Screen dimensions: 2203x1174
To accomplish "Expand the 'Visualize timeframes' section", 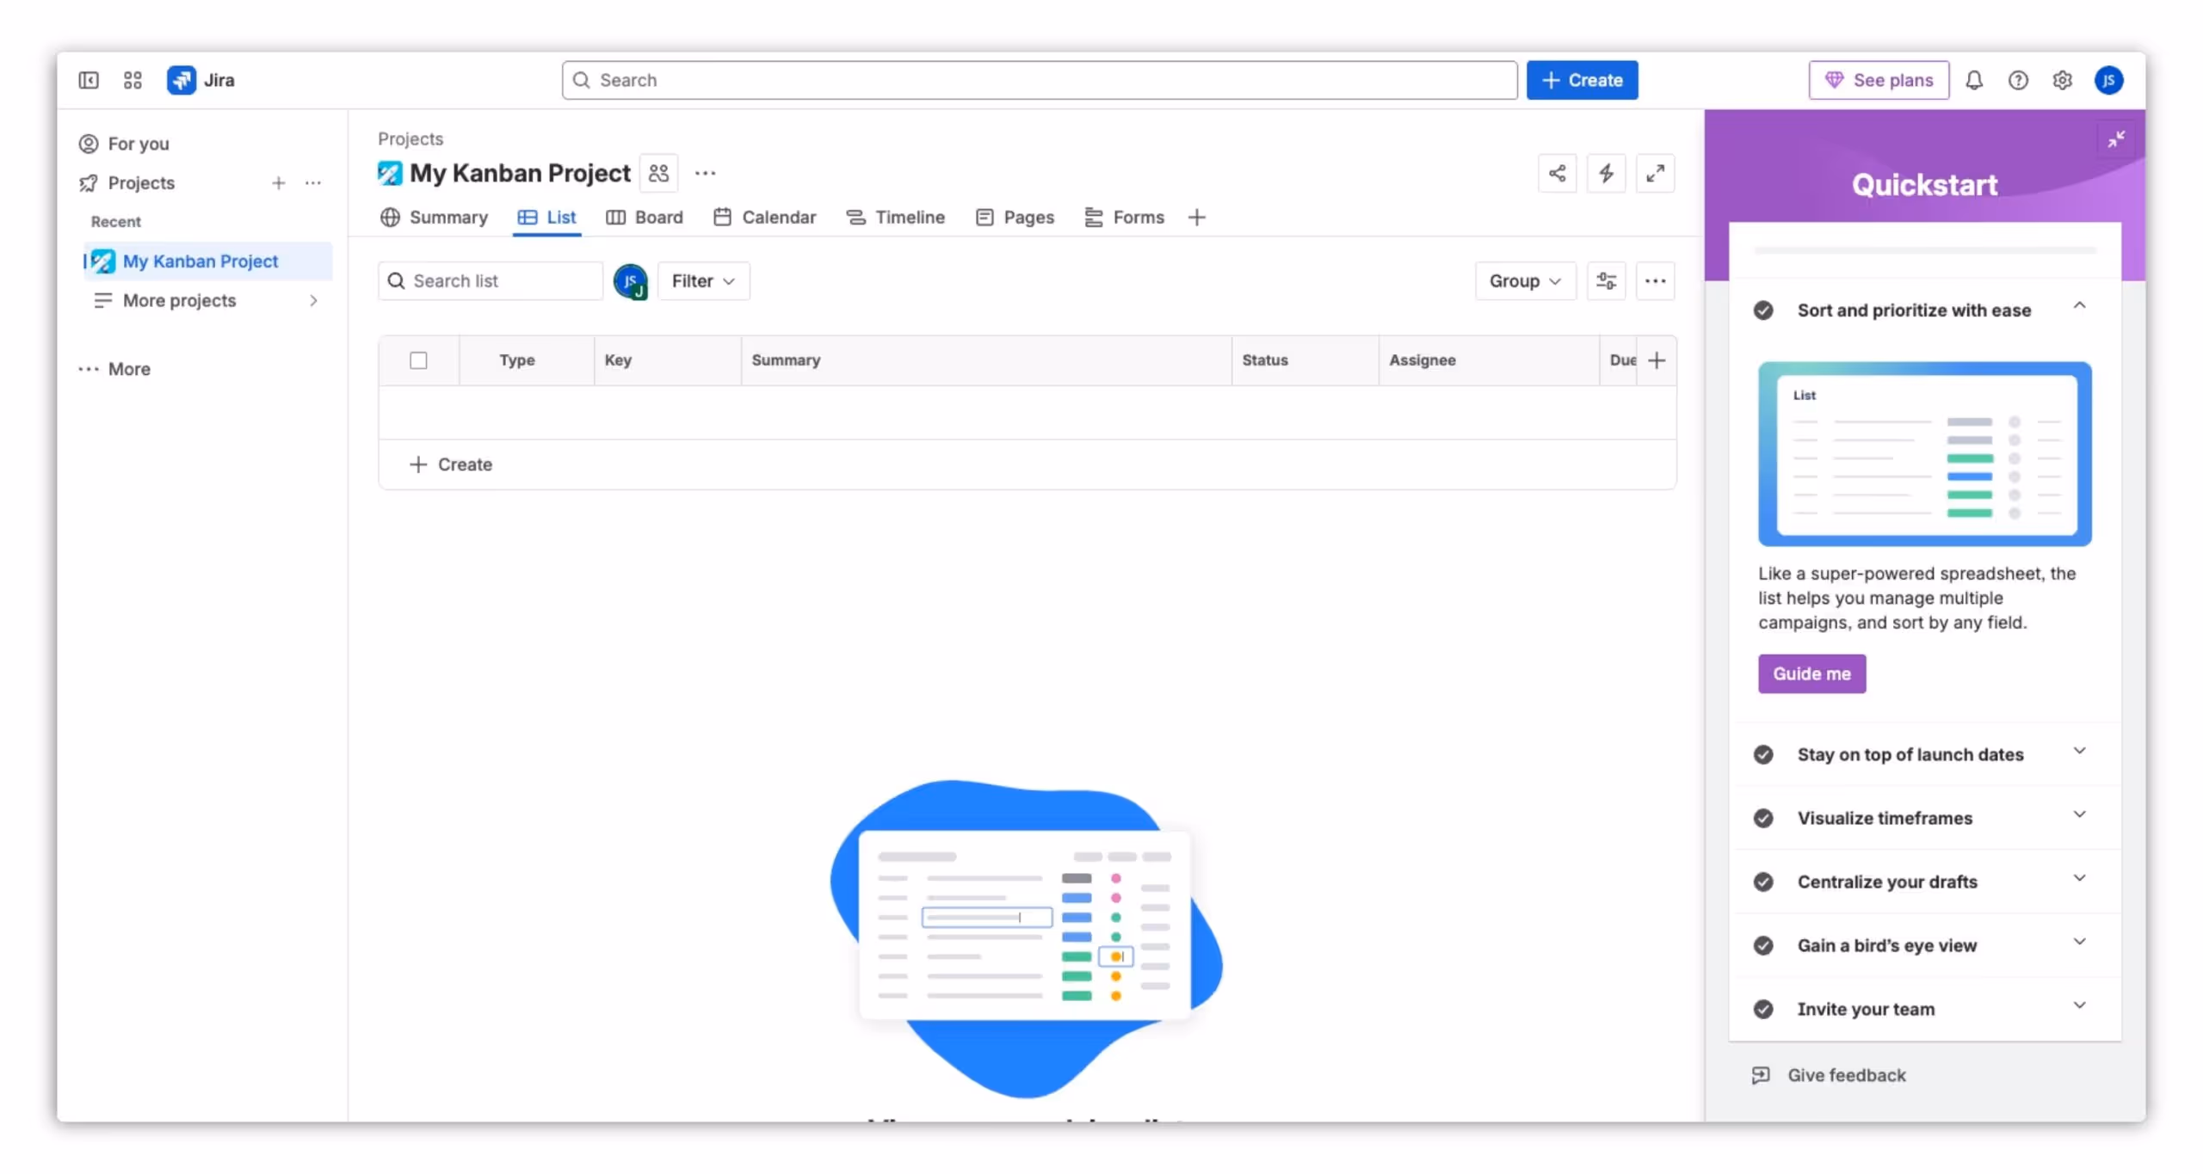I will pos(2079,814).
